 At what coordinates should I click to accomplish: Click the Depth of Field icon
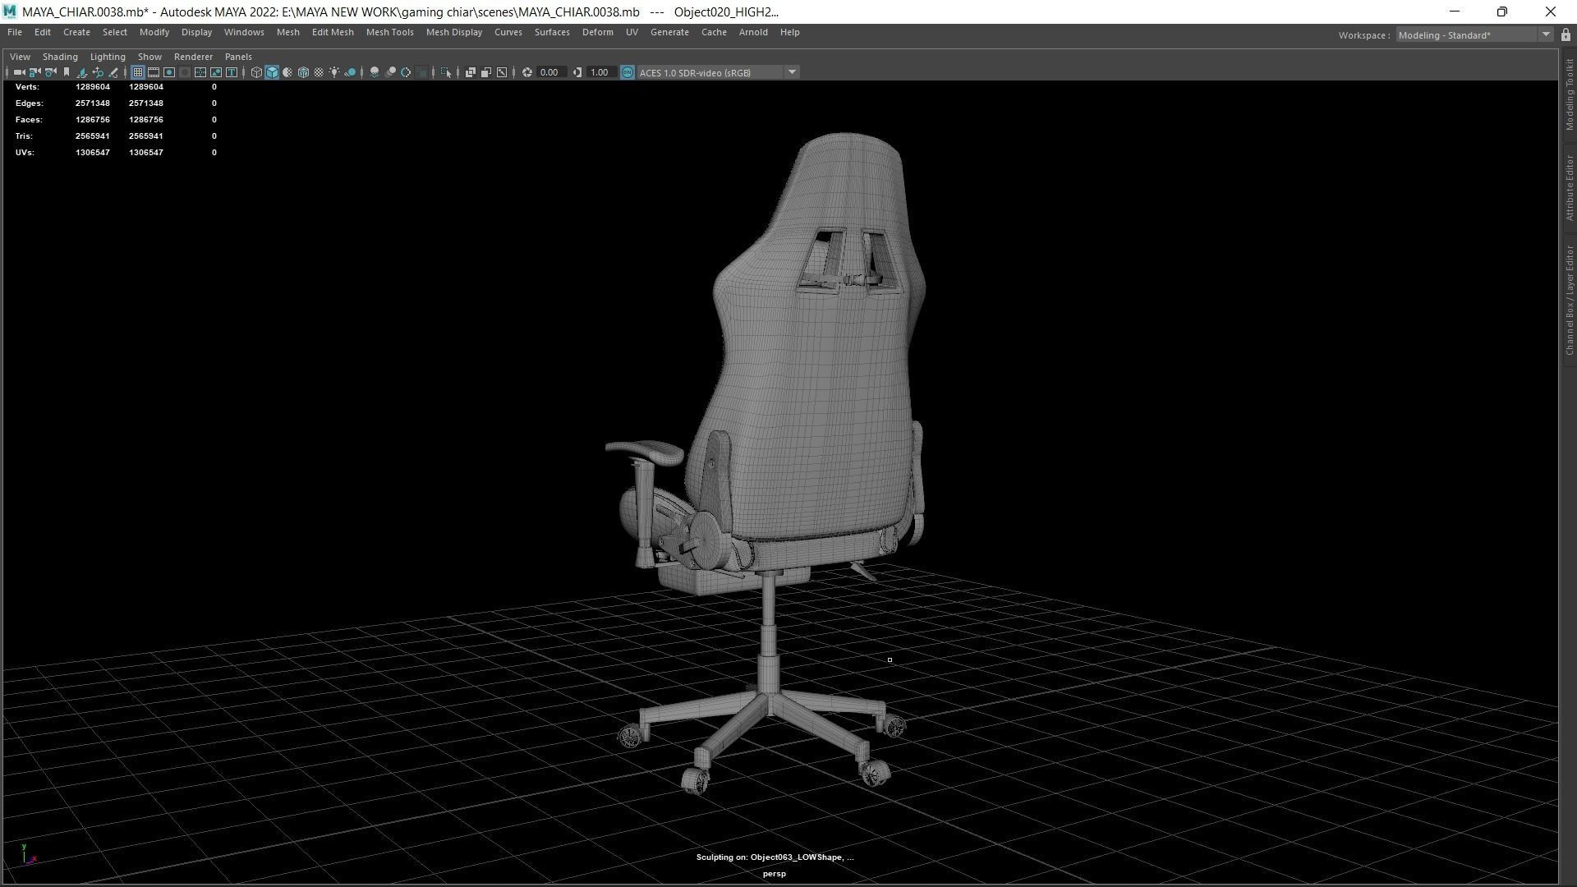pyautogui.click(x=421, y=72)
